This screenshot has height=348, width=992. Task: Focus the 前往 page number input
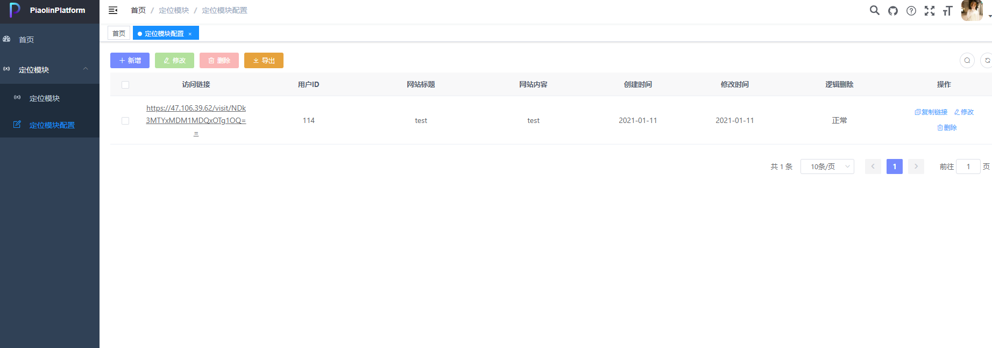tap(968, 166)
